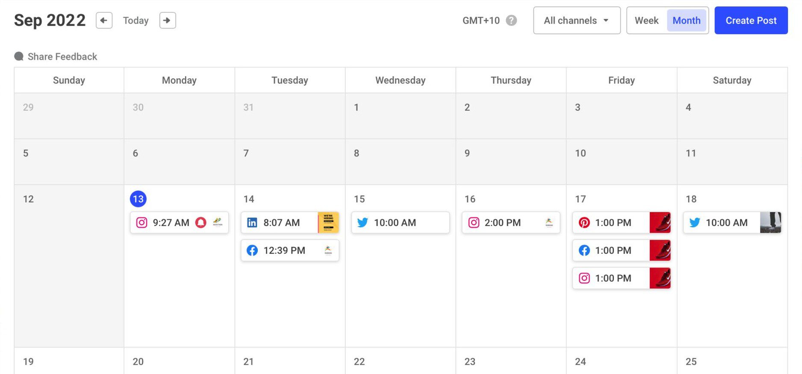Go to previous month with the back arrow
Viewport: 802px width, 374px height.
click(x=103, y=20)
